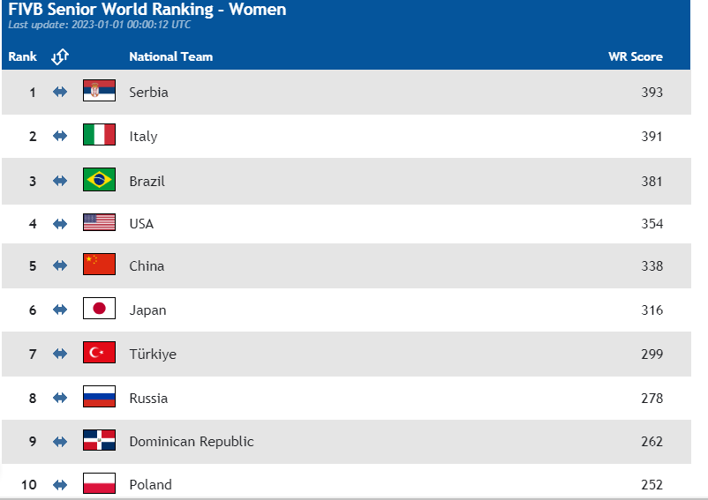Click Japan's rank change arrows indicator
Screen dimensions: 708x500
[60, 310]
